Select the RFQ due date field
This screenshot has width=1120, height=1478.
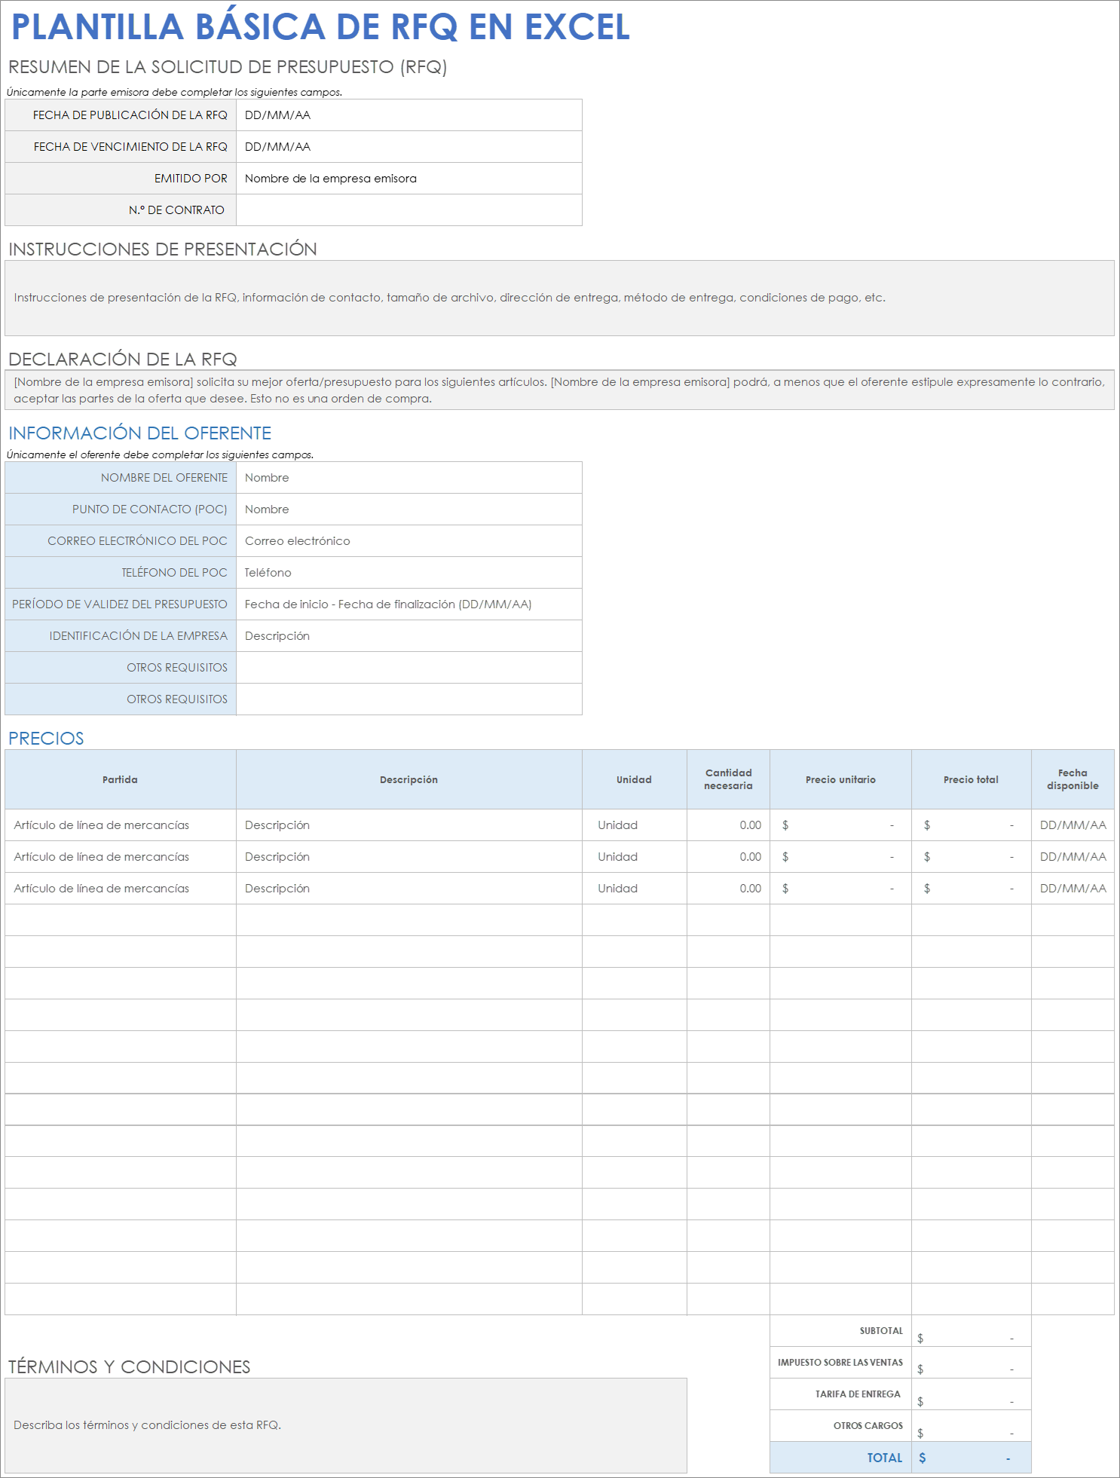(409, 147)
